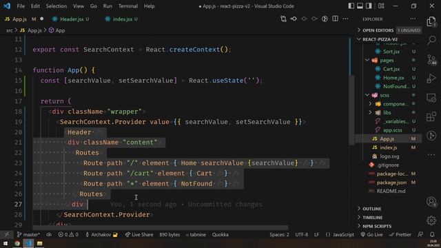Customize layout icon in title bar

pyautogui.click(x=381, y=6)
